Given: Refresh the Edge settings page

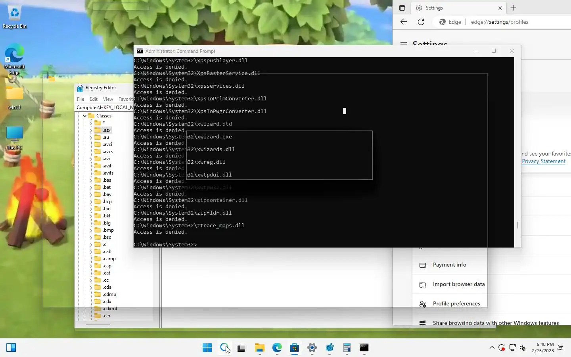Looking at the screenshot, I should [421, 22].
